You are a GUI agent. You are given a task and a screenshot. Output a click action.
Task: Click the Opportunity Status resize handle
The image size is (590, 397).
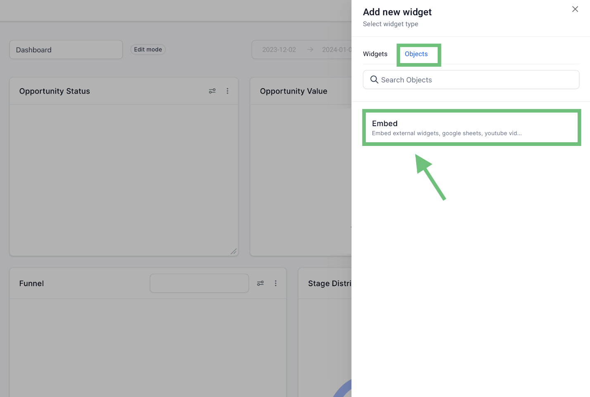pyautogui.click(x=234, y=251)
